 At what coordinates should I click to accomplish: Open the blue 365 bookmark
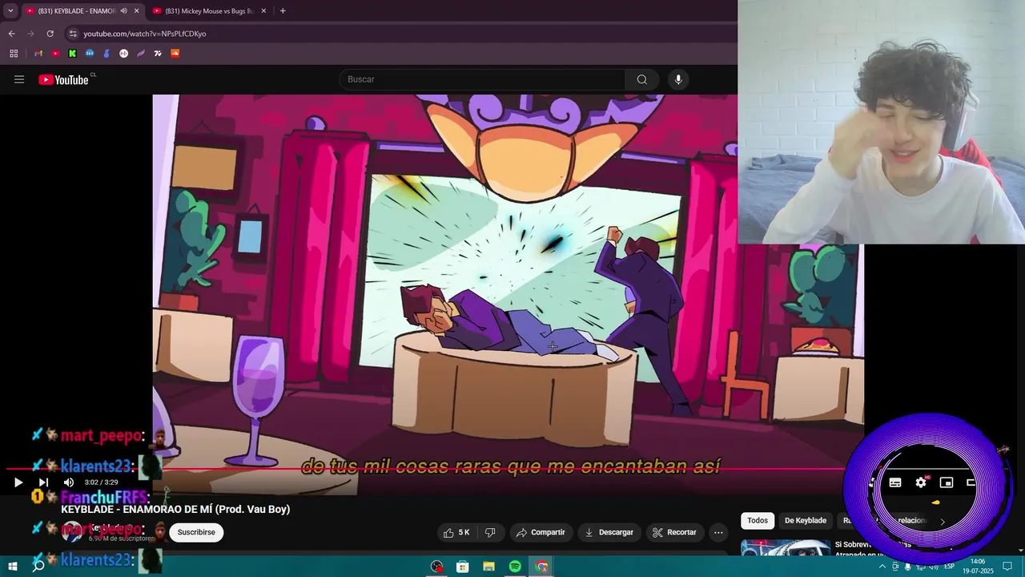[x=90, y=54]
